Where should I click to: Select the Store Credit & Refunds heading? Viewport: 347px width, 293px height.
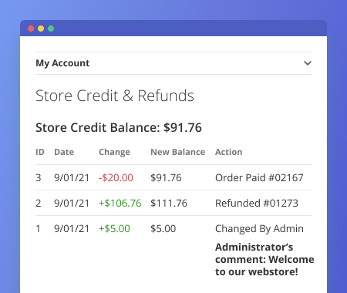115,96
